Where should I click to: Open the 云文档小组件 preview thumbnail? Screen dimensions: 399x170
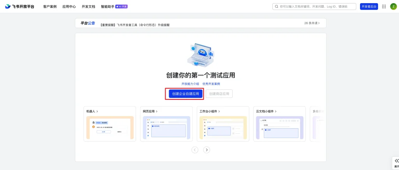[280, 128]
